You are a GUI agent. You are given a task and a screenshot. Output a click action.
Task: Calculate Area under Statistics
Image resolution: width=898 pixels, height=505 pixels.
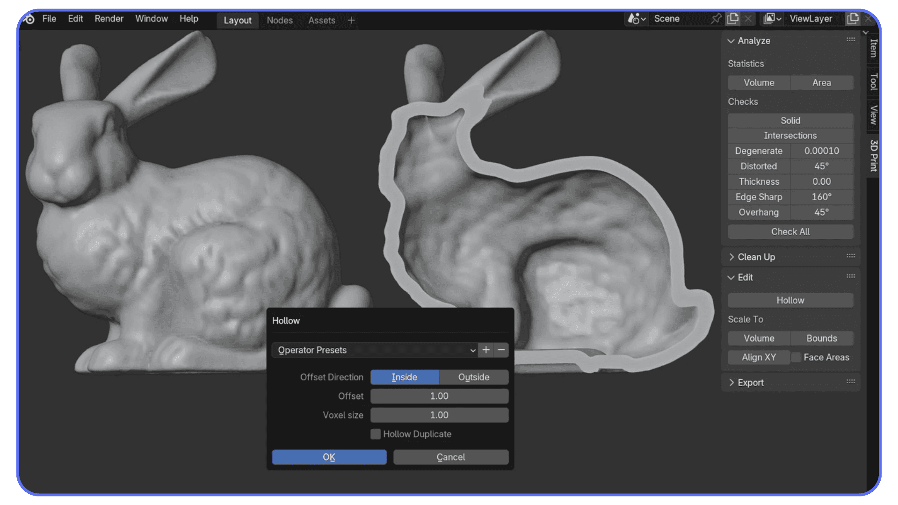click(822, 83)
